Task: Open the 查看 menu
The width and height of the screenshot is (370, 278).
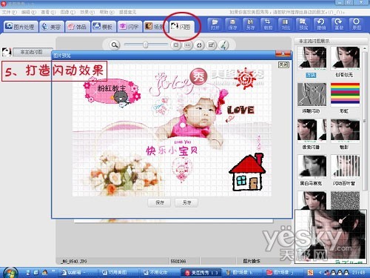Action: [48, 12]
